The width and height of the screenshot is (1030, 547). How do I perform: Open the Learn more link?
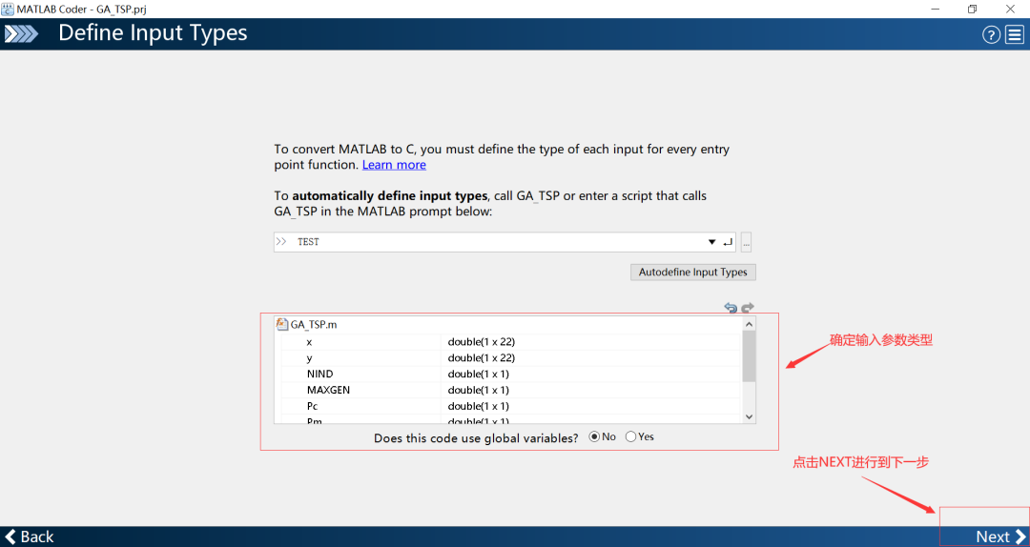(394, 165)
